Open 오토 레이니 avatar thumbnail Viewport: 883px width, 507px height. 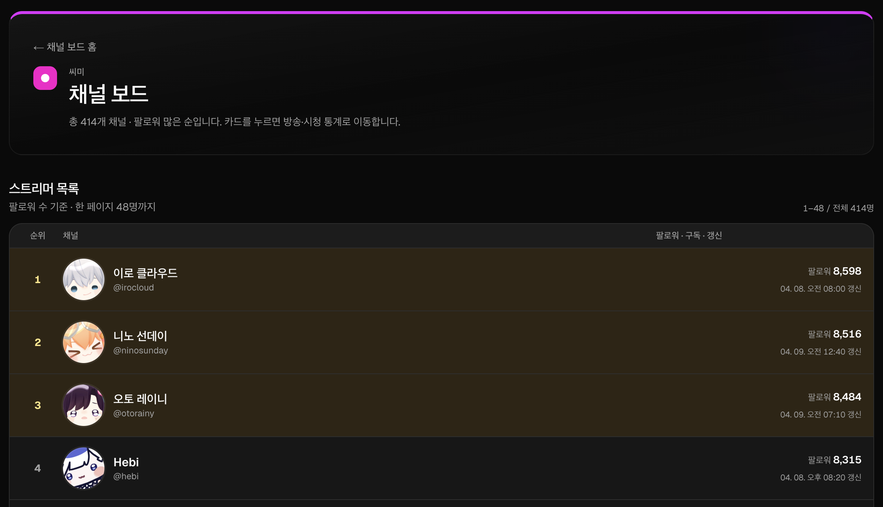click(84, 405)
